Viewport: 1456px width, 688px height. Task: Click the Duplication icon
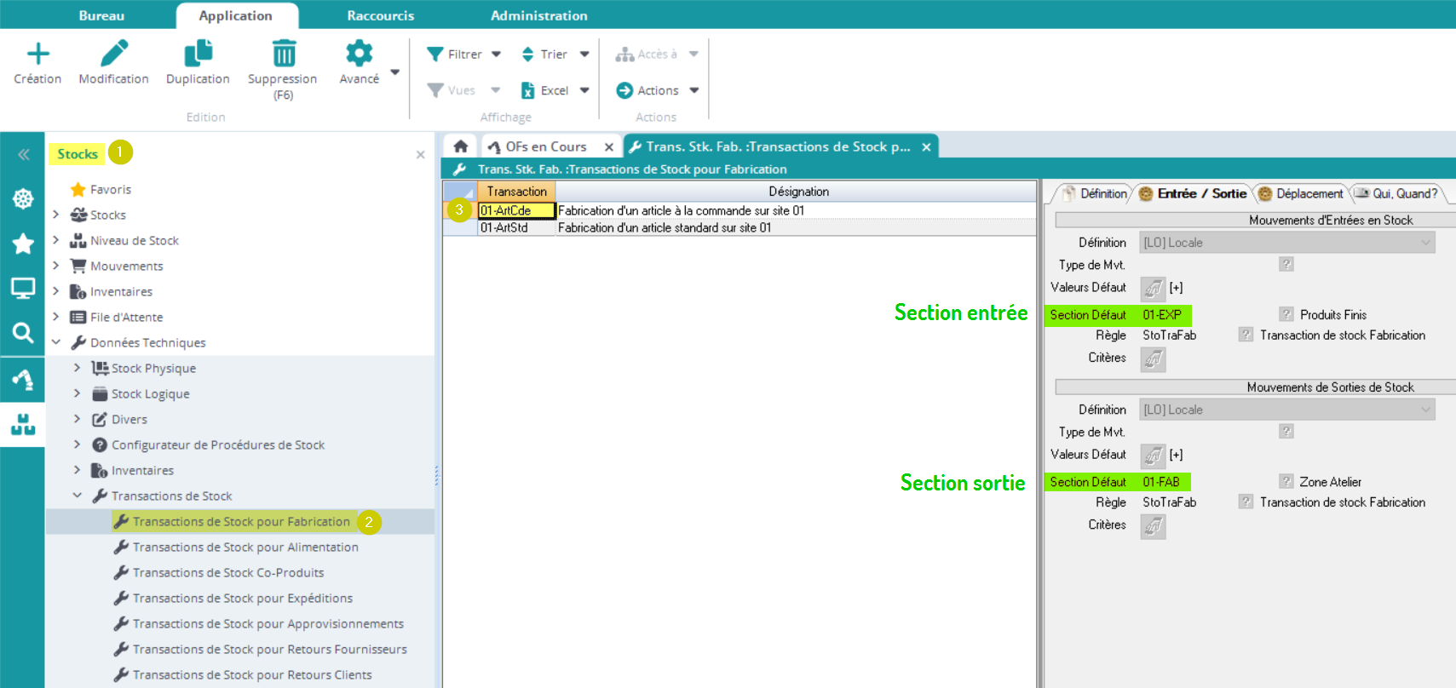pyautogui.click(x=198, y=54)
